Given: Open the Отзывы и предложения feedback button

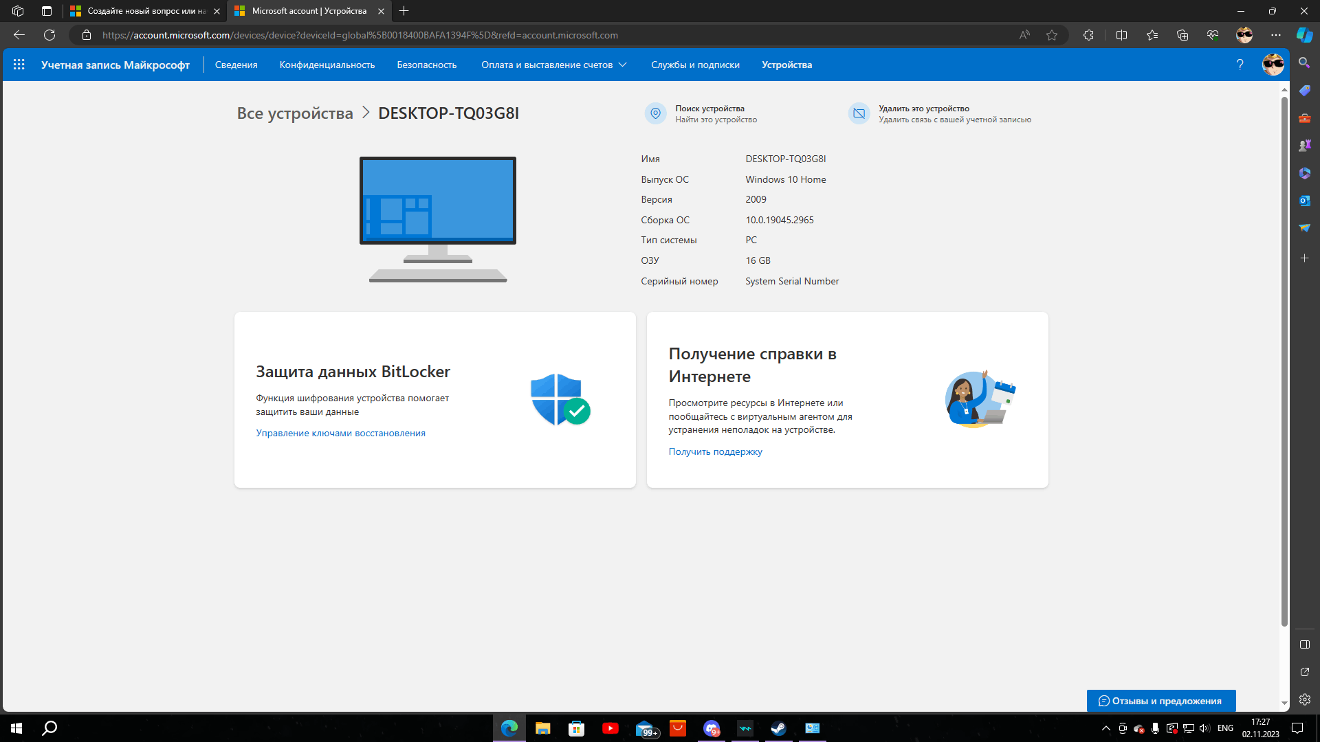Looking at the screenshot, I should click(1160, 701).
